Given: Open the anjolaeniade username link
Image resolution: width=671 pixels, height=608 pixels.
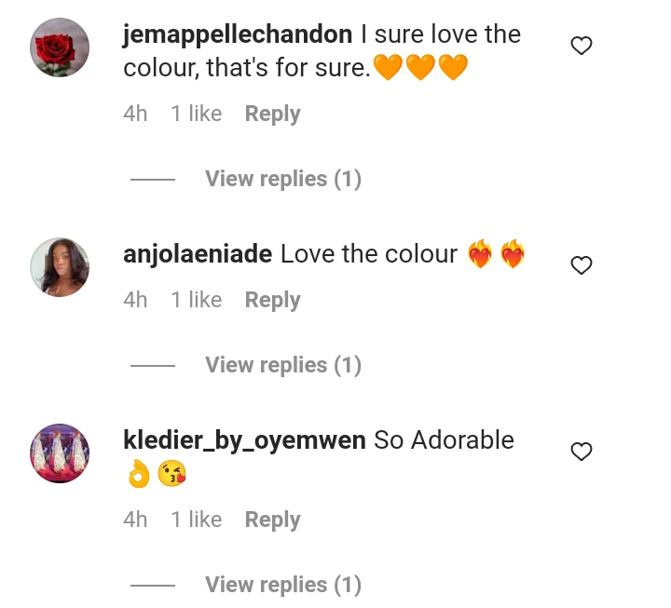Looking at the screenshot, I should point(198,254).
